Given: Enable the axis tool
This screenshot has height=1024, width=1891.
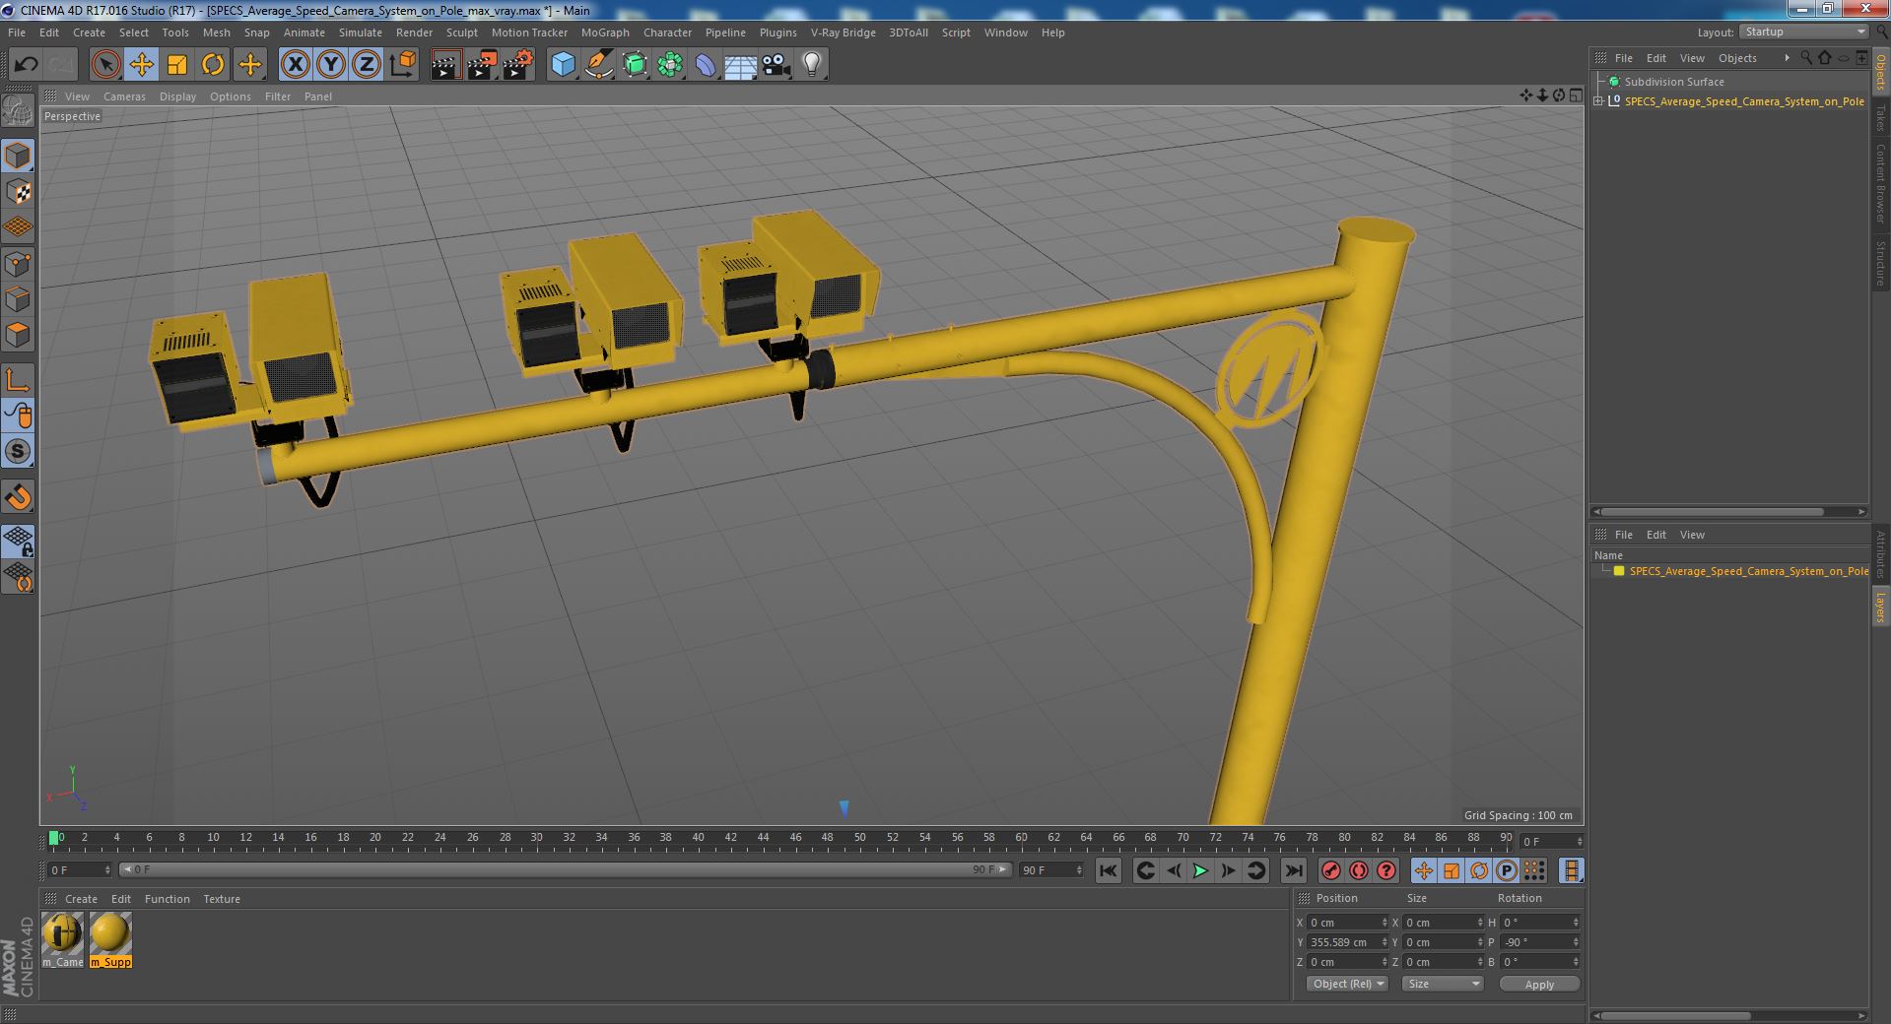Looking at the screenshot, I should [x=19, y=380].
